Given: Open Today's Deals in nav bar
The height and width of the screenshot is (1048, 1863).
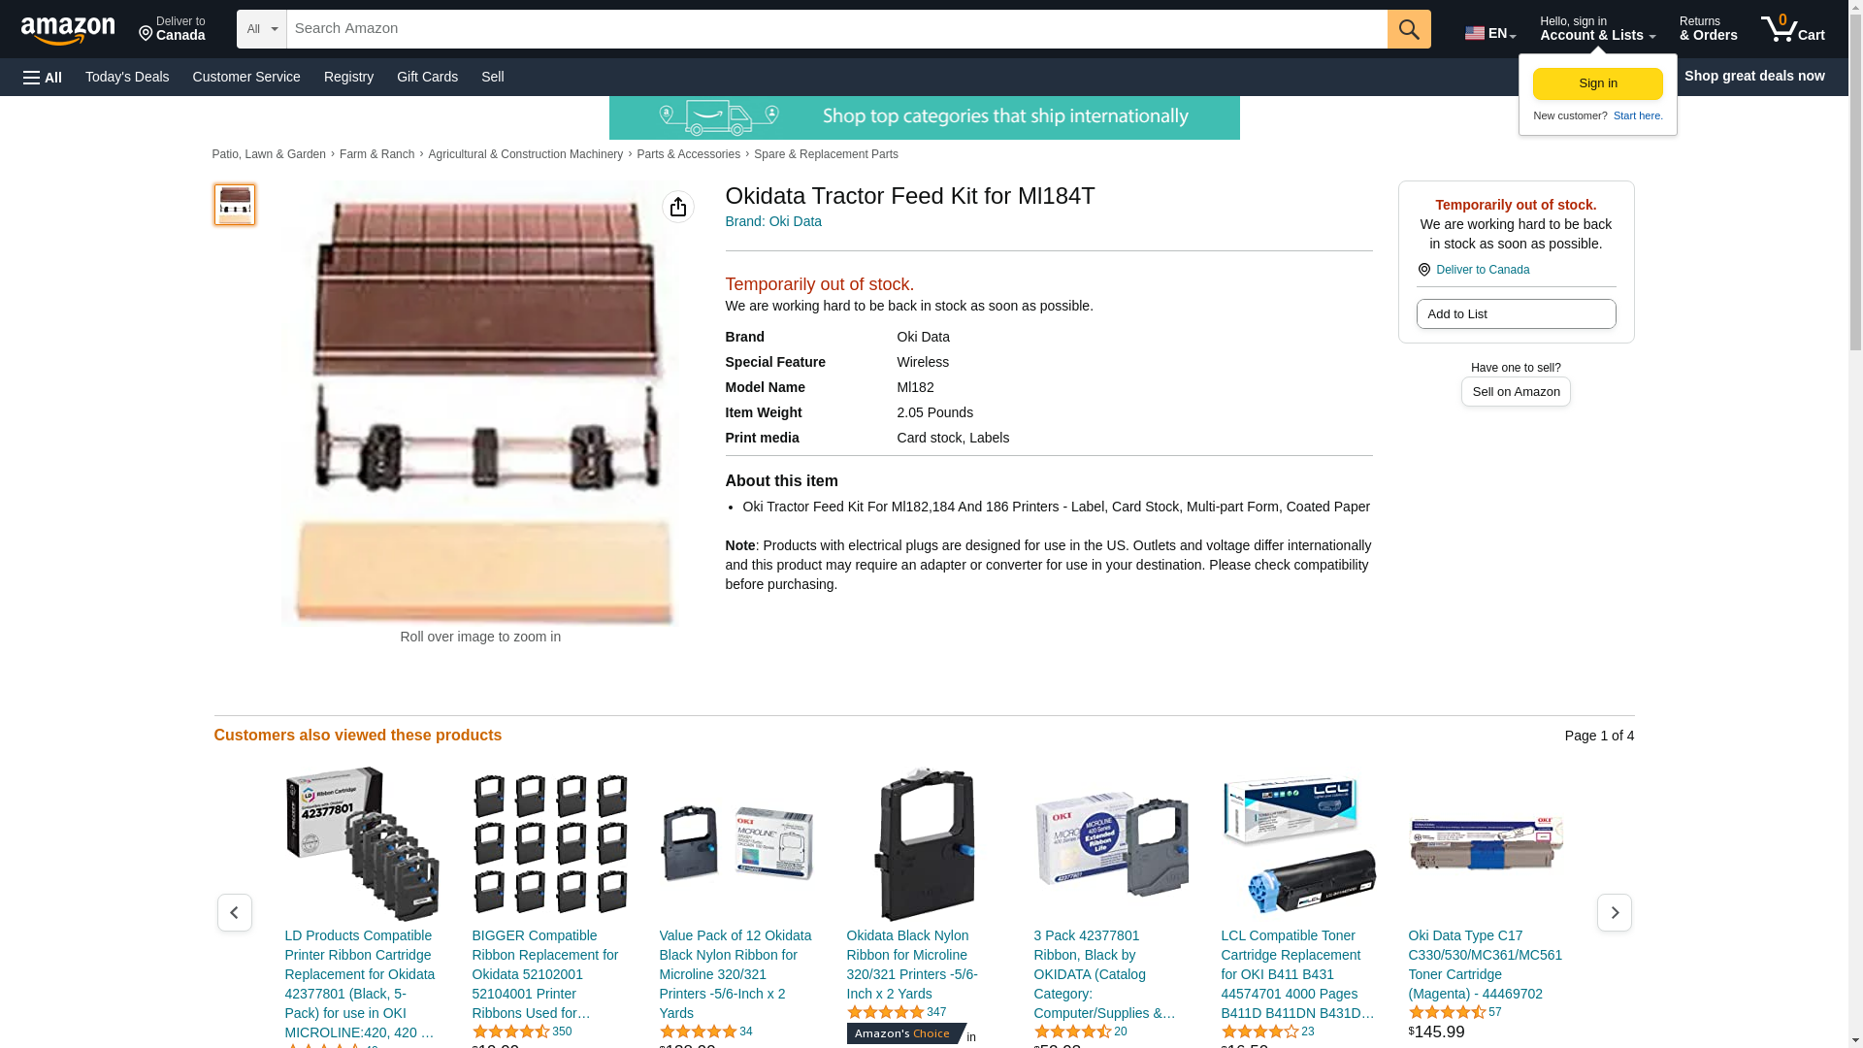Looking at the screenshot, I should point(127,77).
